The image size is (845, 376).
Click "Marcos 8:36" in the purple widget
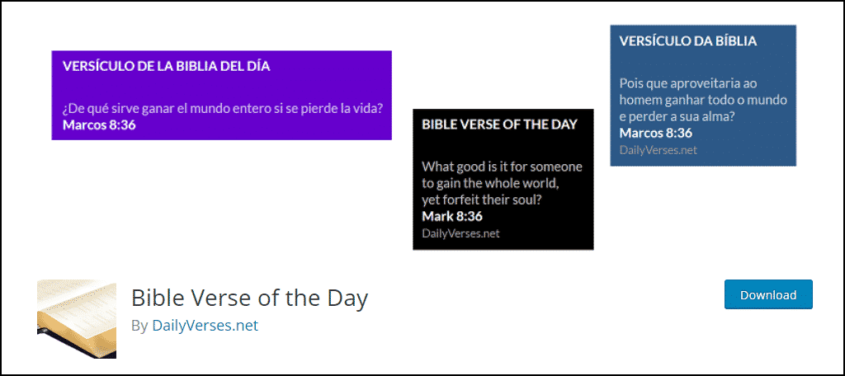coord(99,125)
